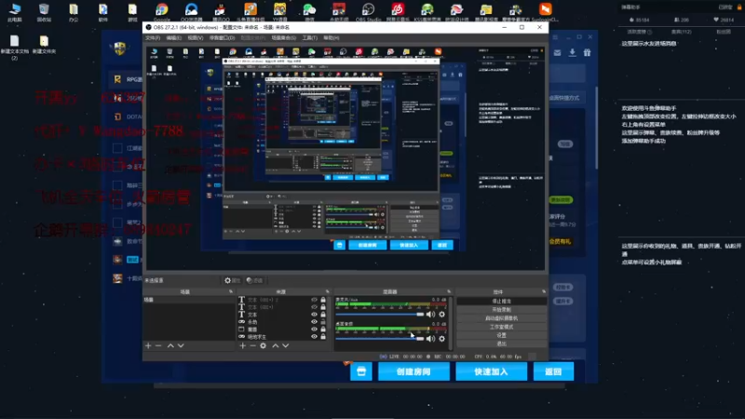Viewport: 745px width, 419px height.
Task: Select the 场景 entry in Scenes list
Action: (189, 300)
